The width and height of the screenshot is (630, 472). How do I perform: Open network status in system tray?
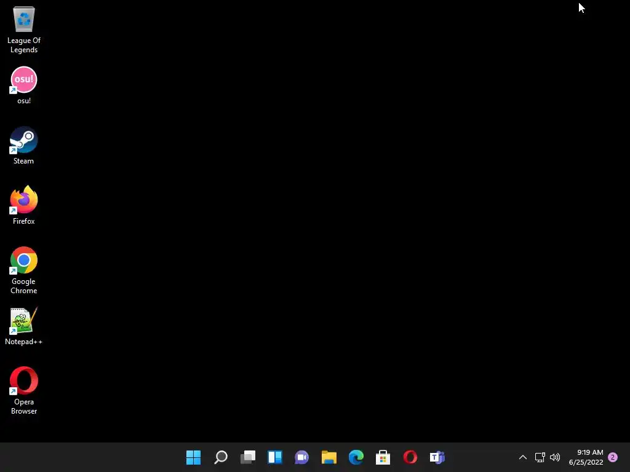point(540,457)
